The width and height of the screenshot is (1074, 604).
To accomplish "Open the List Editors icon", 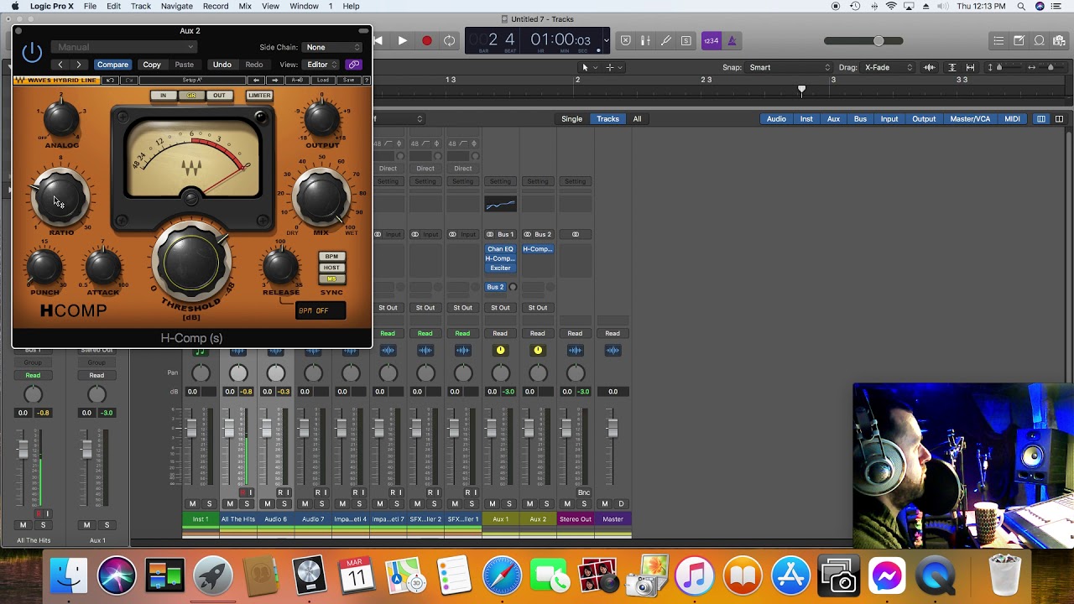I will pos(998,40).
